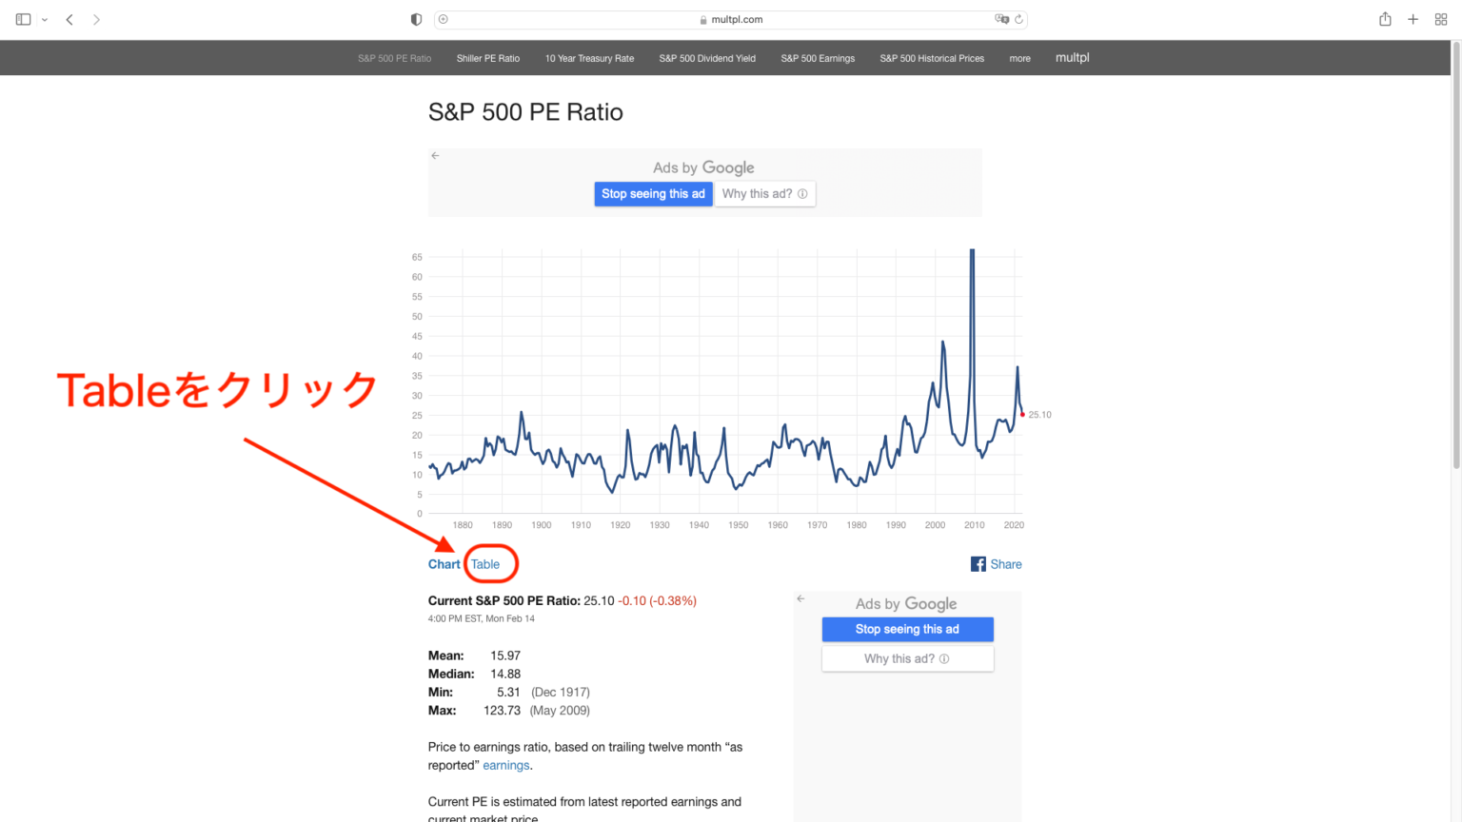Open translate options in the address bar

tap(1001, 19)
